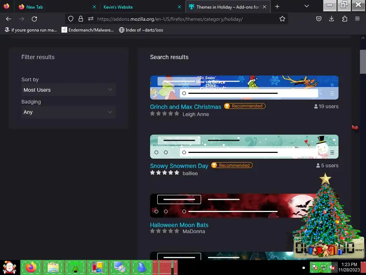Click the star rating of Snowy Snowmen Day
The height and width of the screenshot is (275, 366).
coord(164,173)
